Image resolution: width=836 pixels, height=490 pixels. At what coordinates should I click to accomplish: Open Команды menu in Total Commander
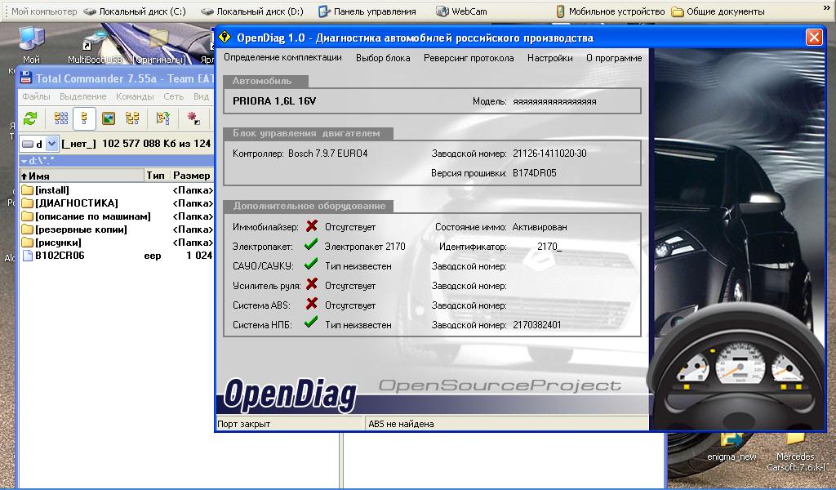click(135, 96)
